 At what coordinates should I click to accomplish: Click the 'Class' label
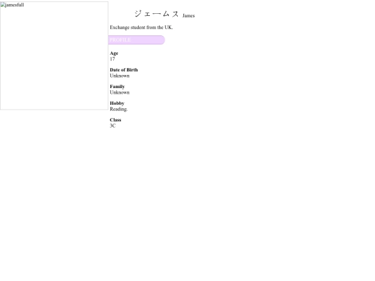(x=115, y=120)
